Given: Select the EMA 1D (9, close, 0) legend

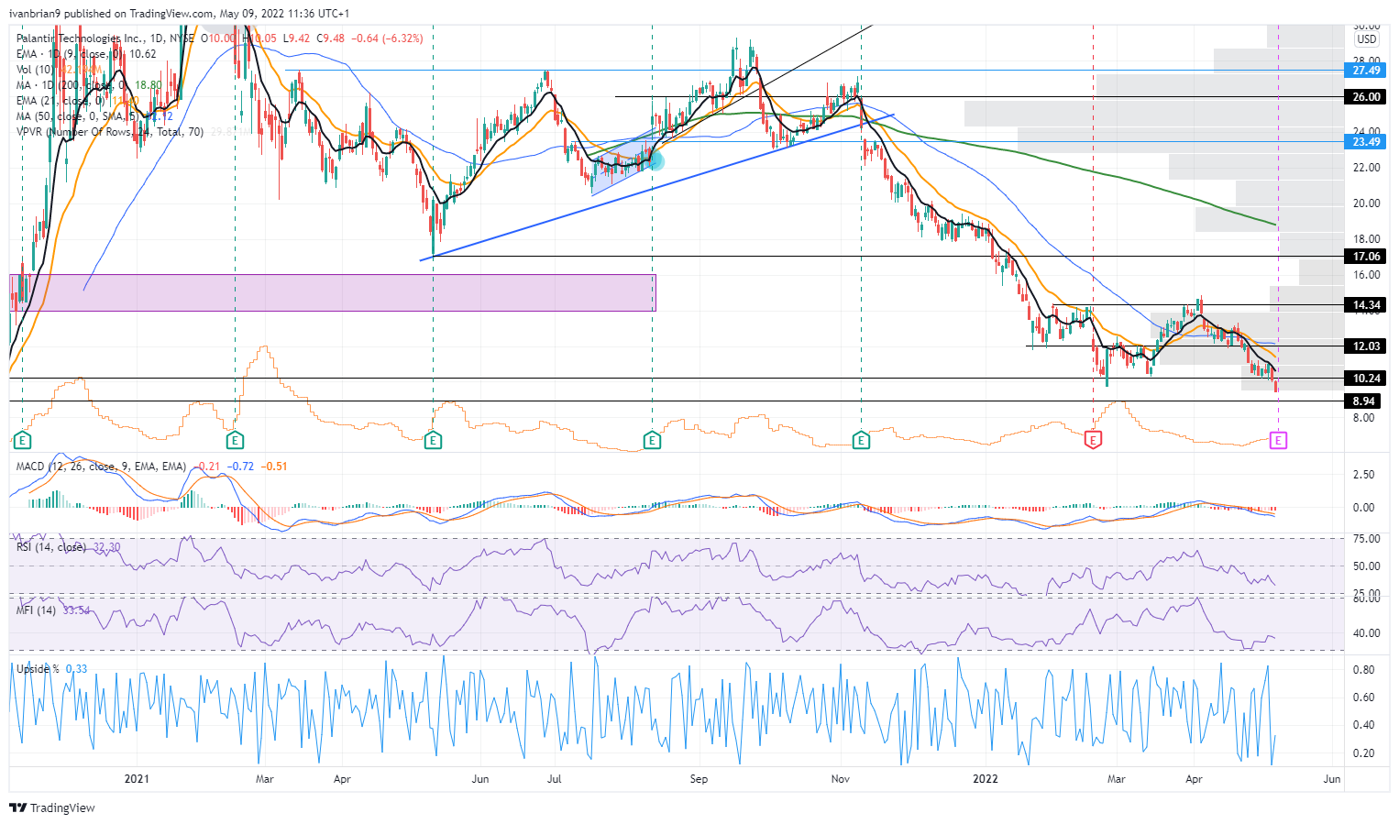Looking at the screenshot, I should 71,54.
